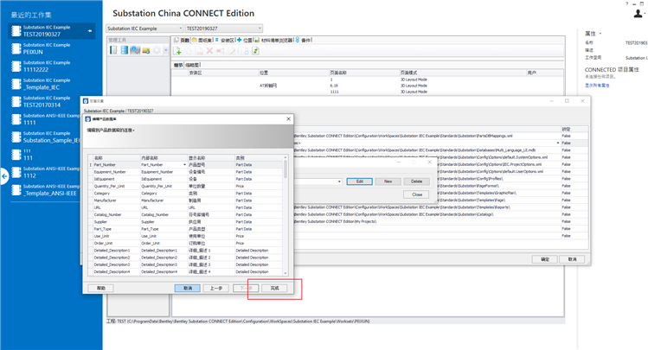The image size is (648, 350).
Task: Click the user account icon at top right
Action: point(638,14)
